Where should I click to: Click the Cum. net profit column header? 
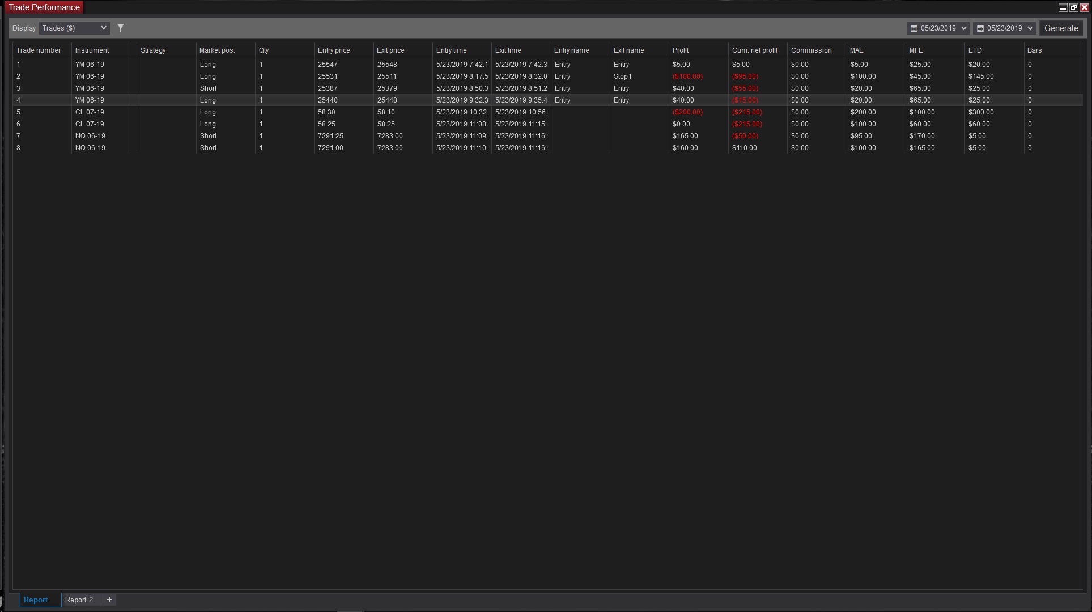pos(758,50)
